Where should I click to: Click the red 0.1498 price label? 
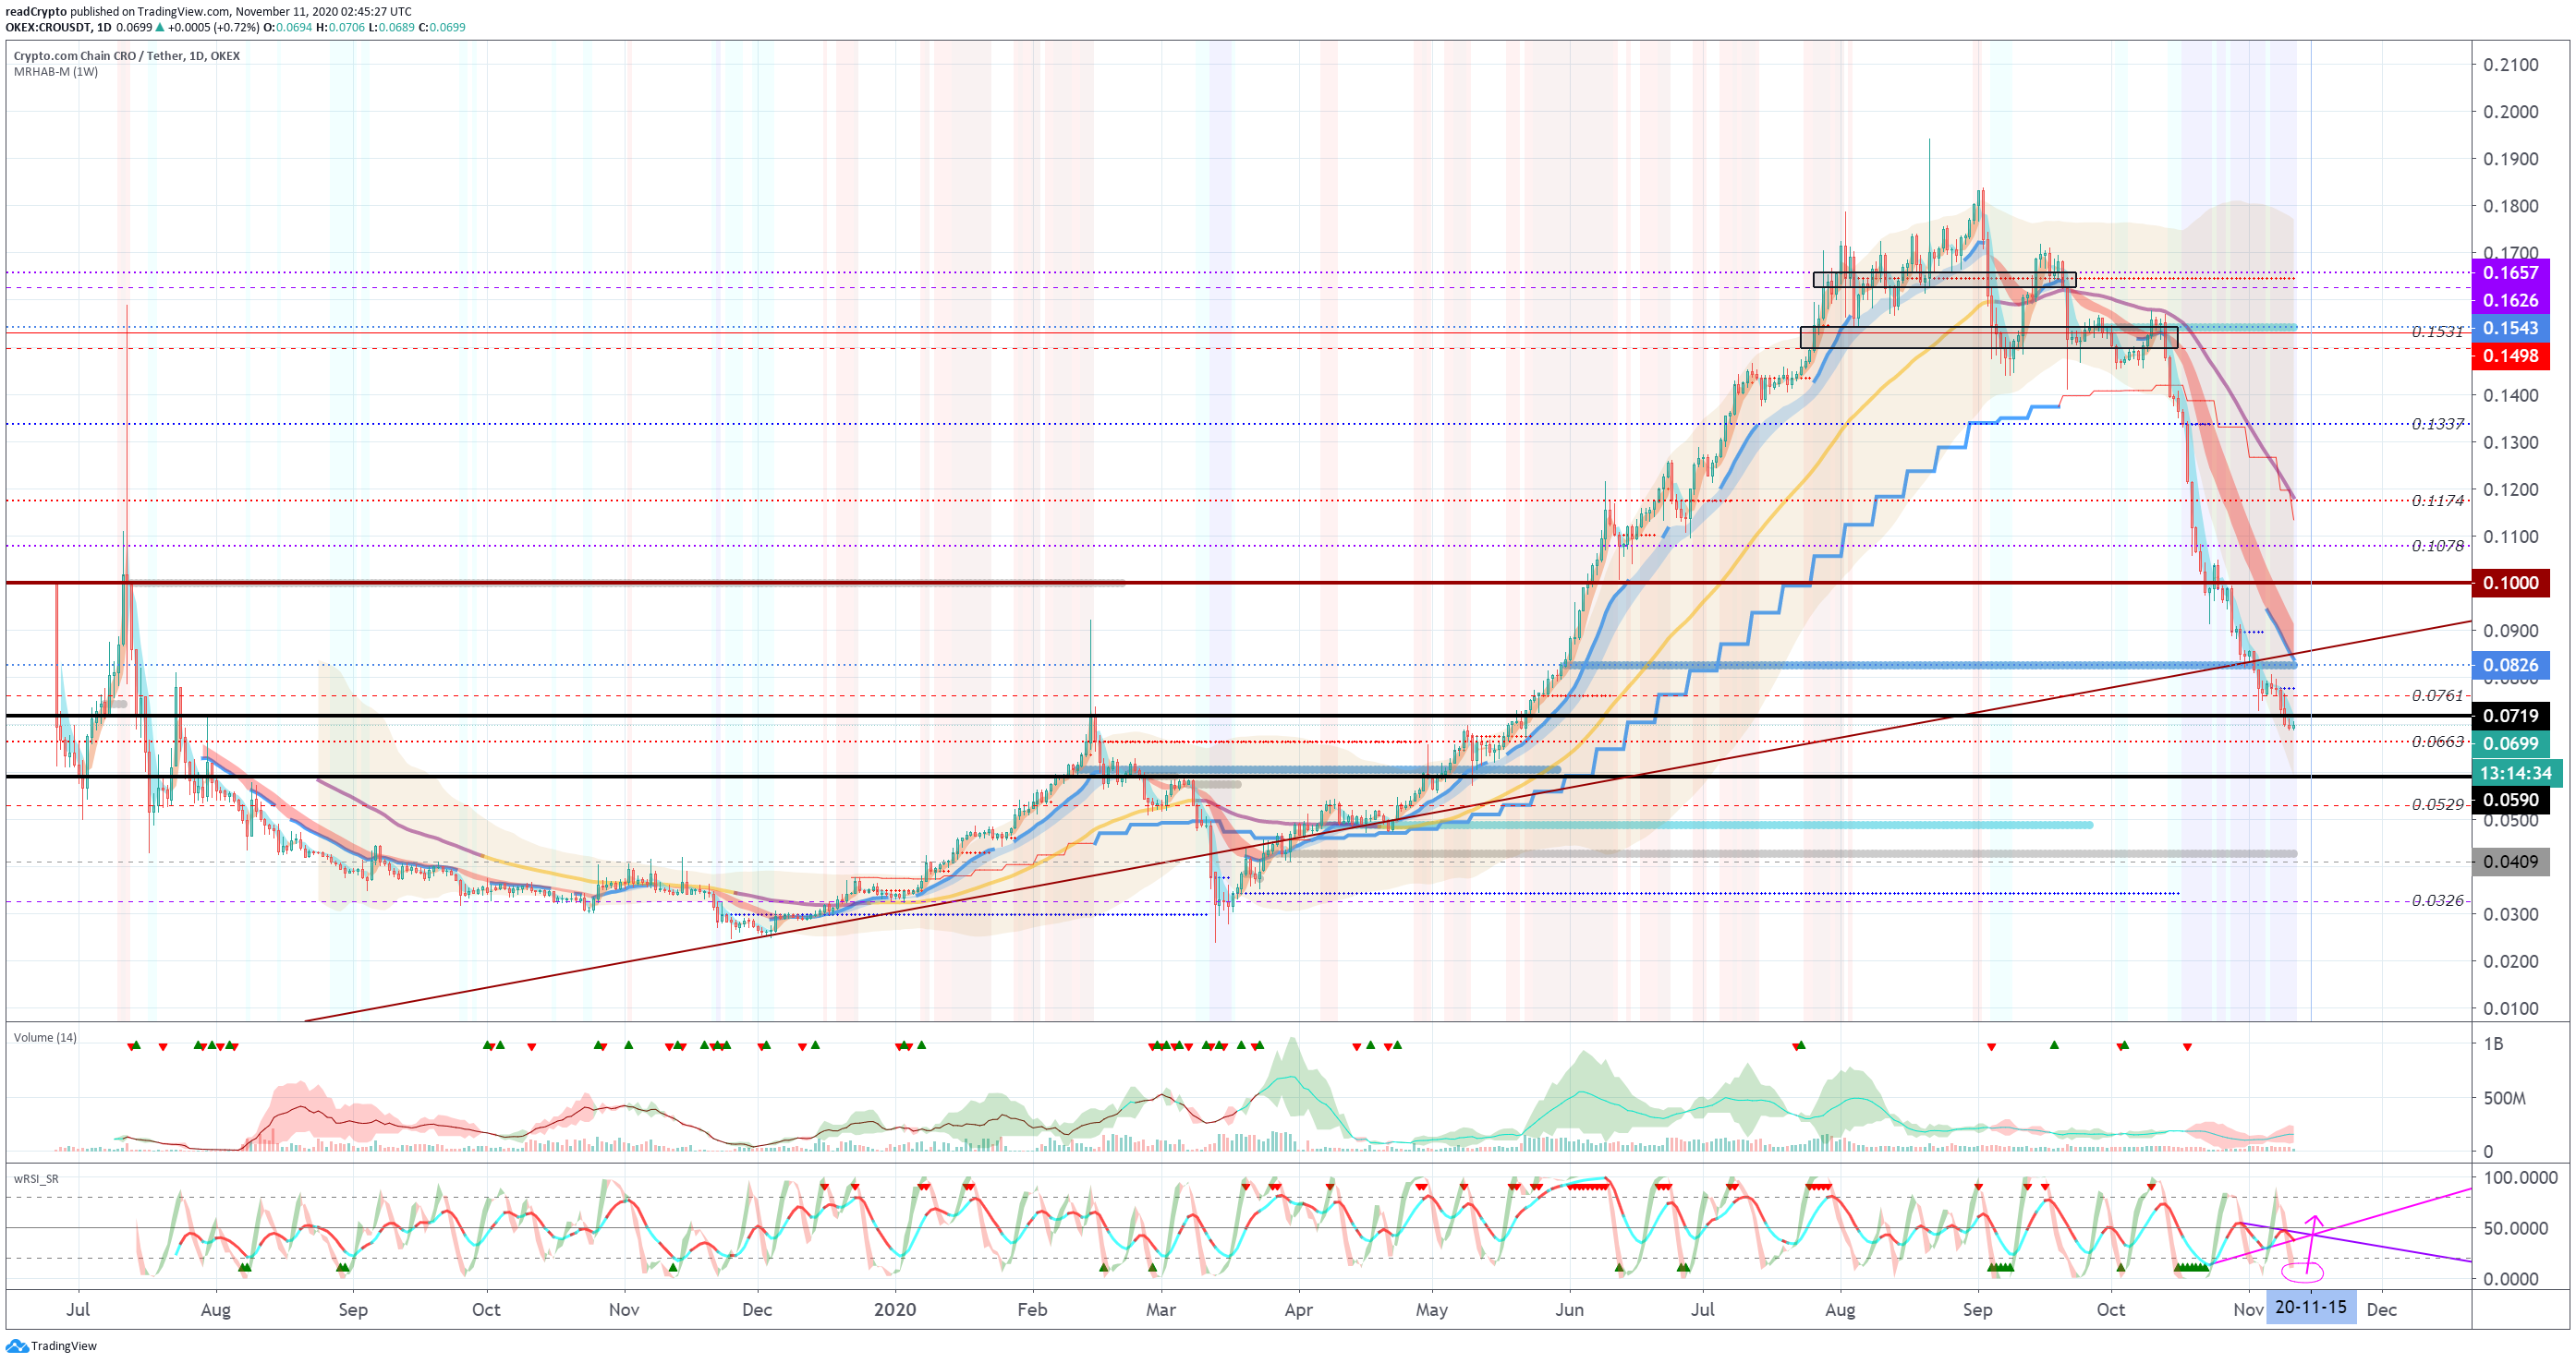(x=2510, y=356)
